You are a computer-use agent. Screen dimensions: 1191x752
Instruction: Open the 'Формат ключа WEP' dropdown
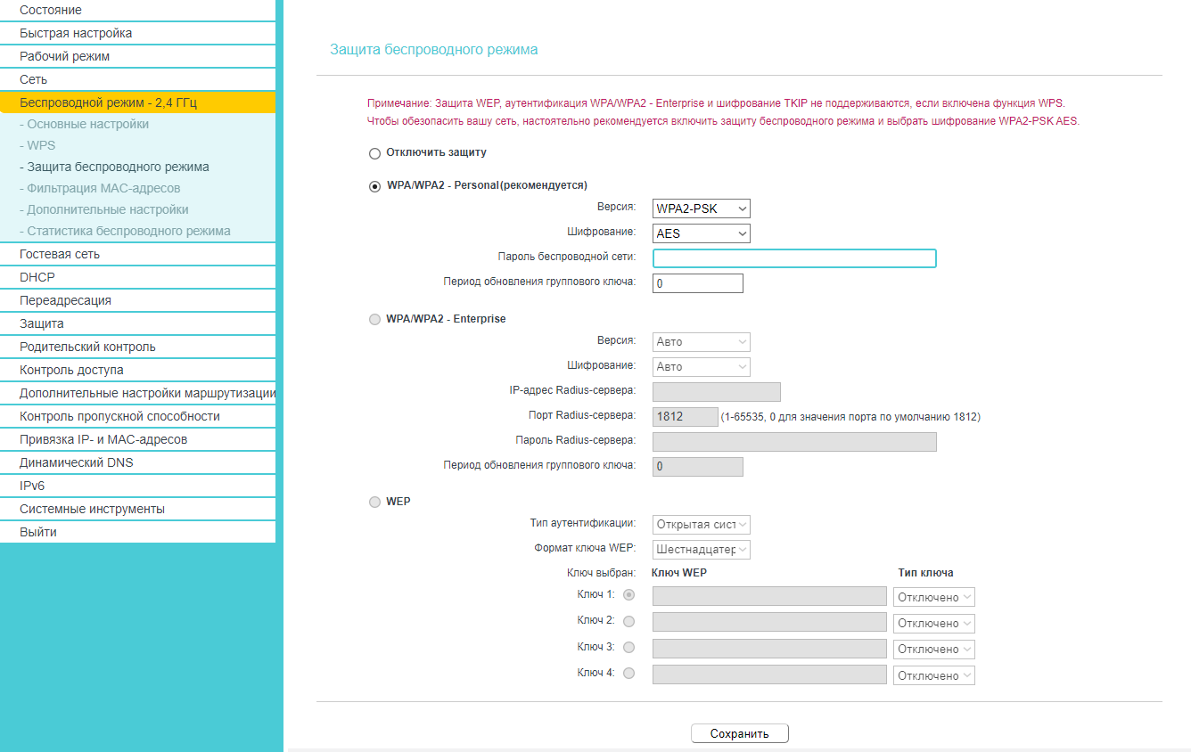tap(702, 550)
